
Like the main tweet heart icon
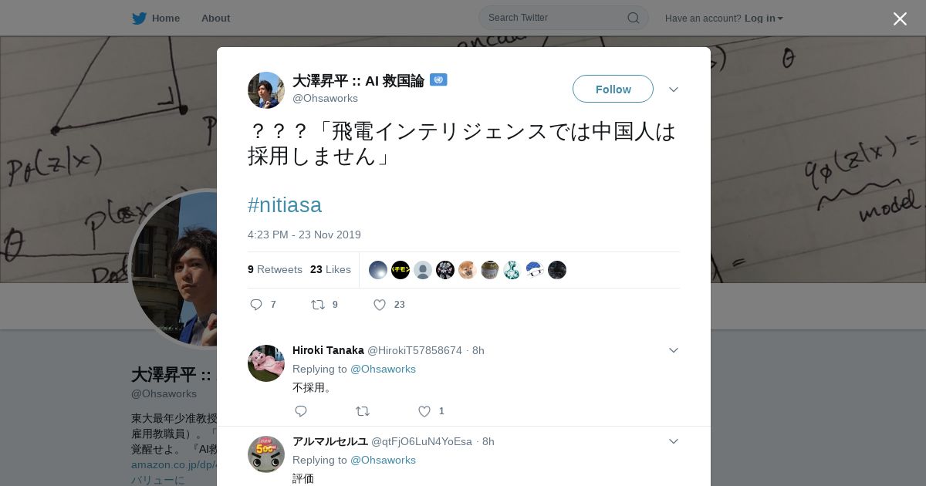pos(380,305)
